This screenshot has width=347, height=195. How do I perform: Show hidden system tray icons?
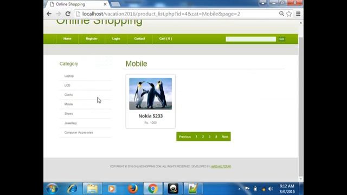tap(239, 189)
